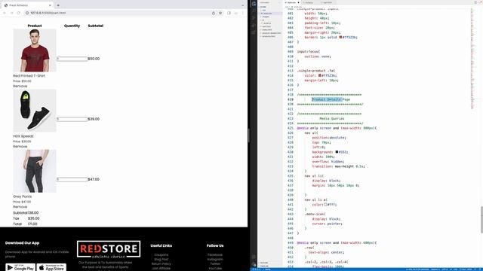
Task: Click the red T-shirt product image
Action: click(x=35, y=50)
